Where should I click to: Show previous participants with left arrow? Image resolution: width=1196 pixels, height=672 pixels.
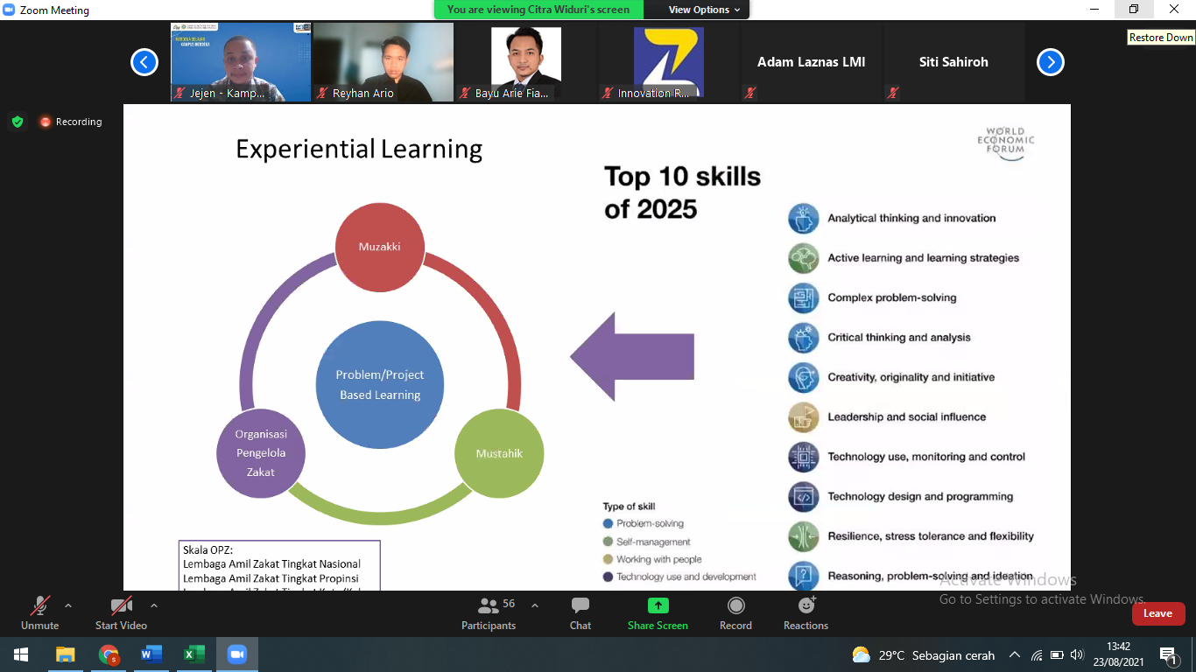coord(144,62)
